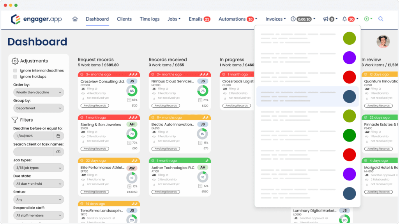The height and width of the screenshot is (224, 399).
Task: Expand the Invoices menu
Action: (x=275, y=19)
